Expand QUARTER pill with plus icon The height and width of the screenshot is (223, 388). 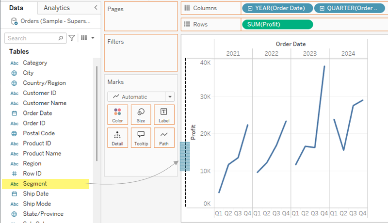322,8
